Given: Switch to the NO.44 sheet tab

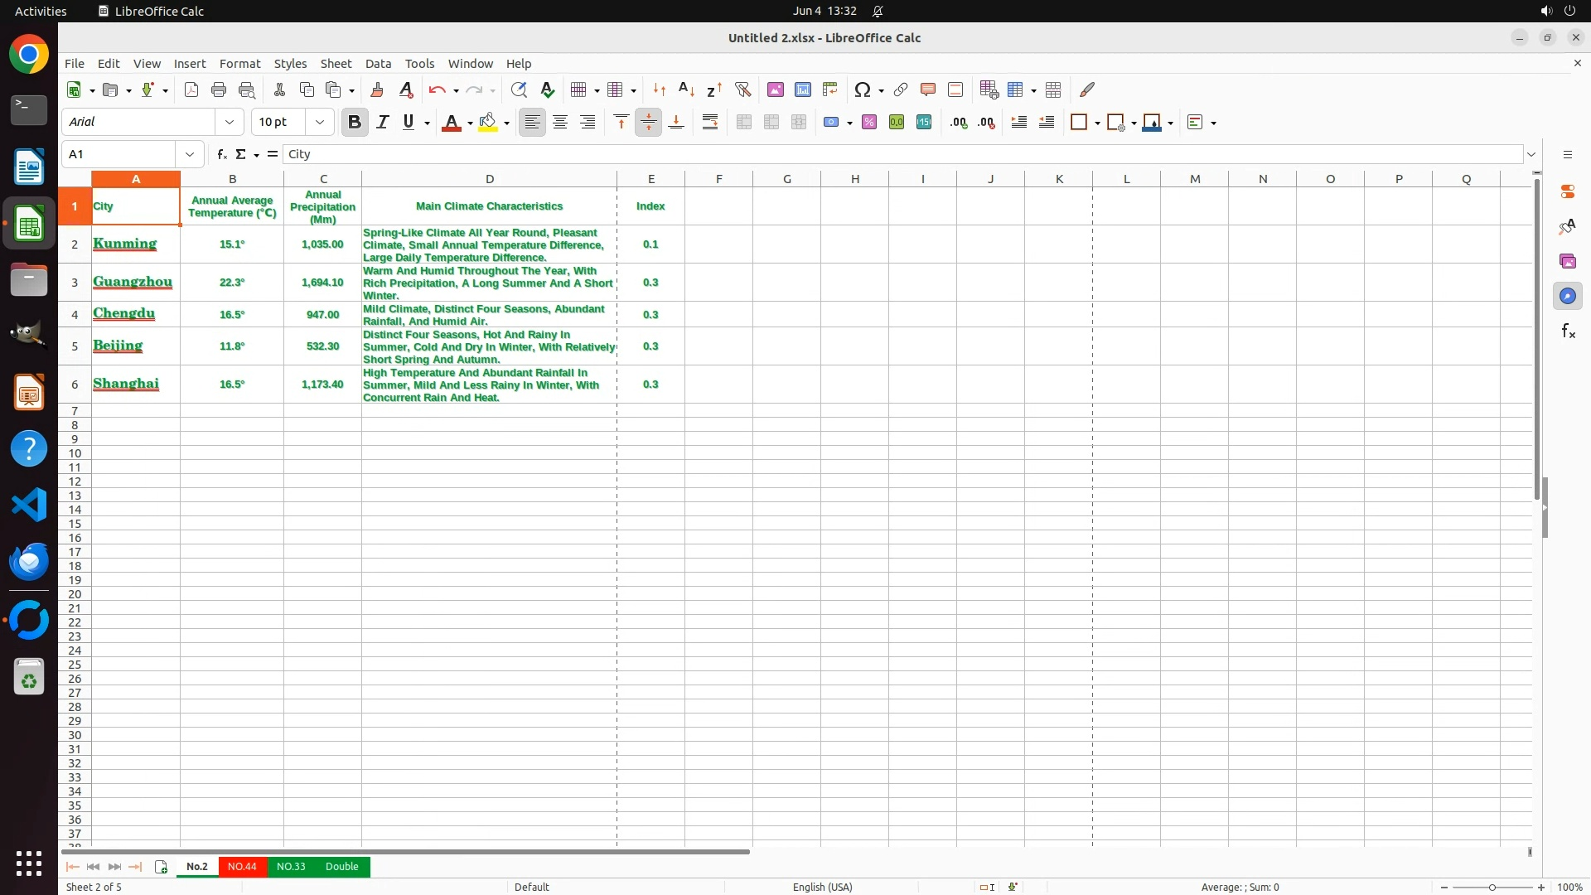Looking at the screenshot, I should pyautogui.click(x=242, y=866).
